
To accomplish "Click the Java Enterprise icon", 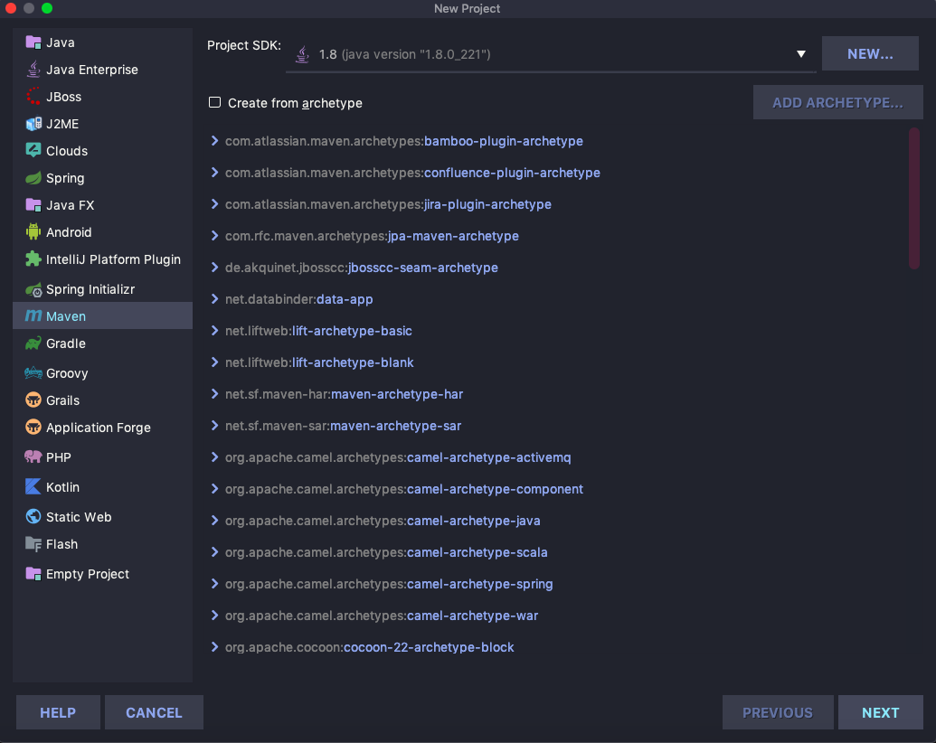I will (33, 70).
